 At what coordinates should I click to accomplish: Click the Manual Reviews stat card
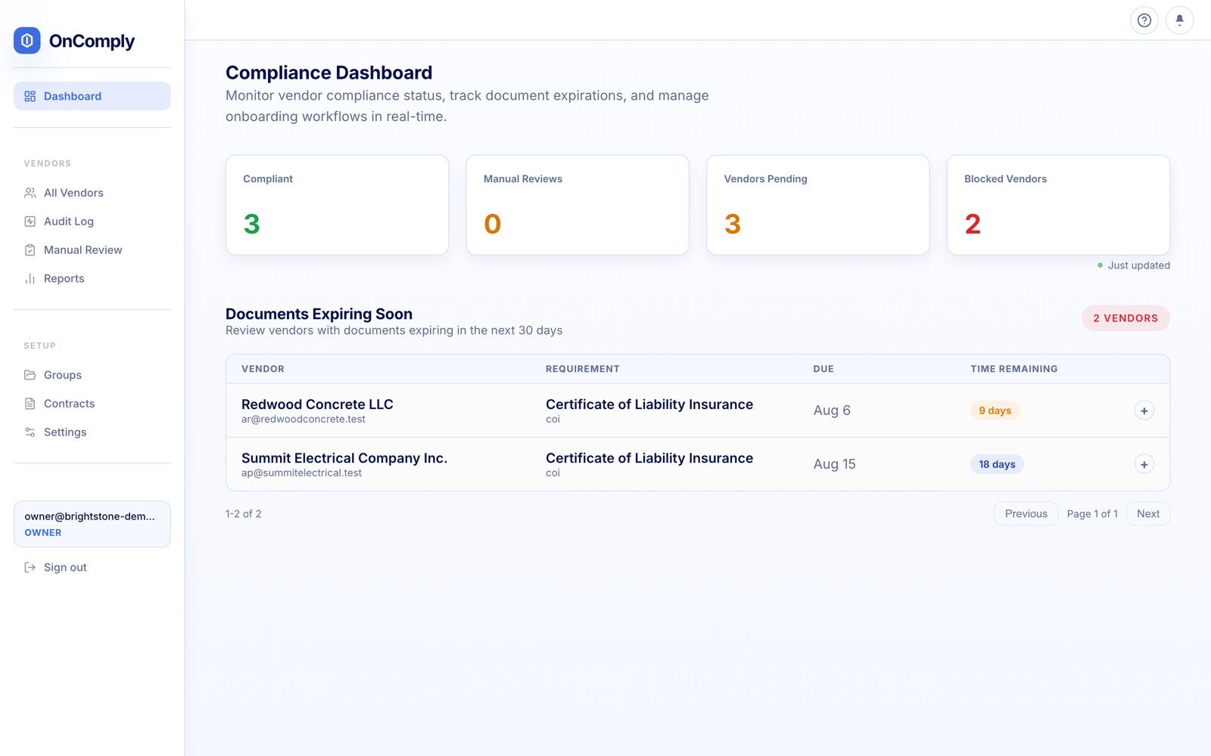(x=577, y=205)
